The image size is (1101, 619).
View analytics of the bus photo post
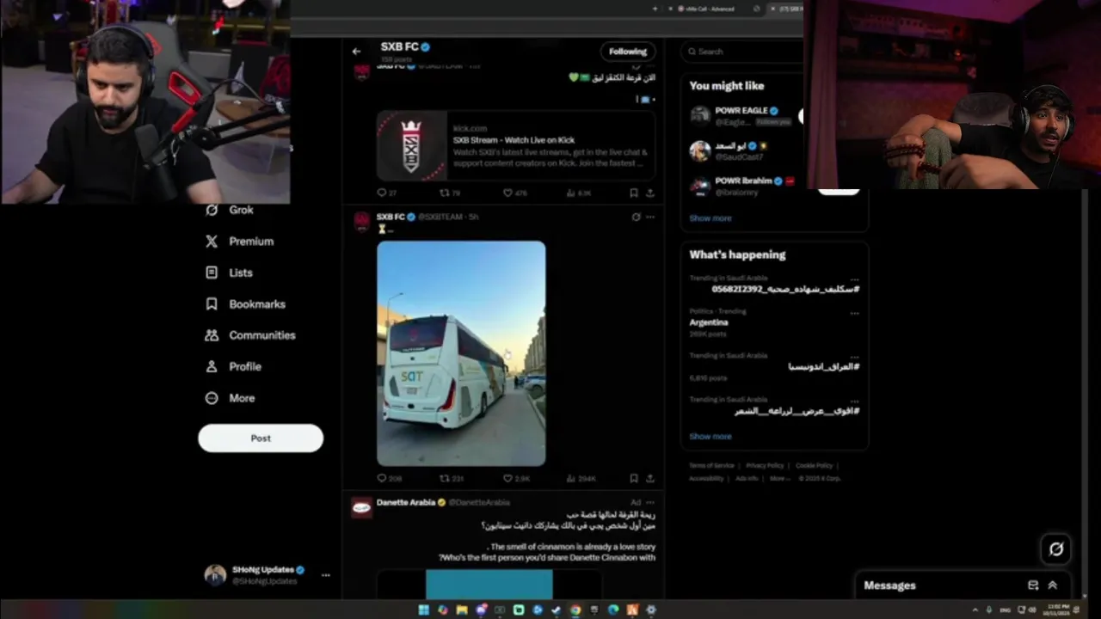click(x=581, y=478)
